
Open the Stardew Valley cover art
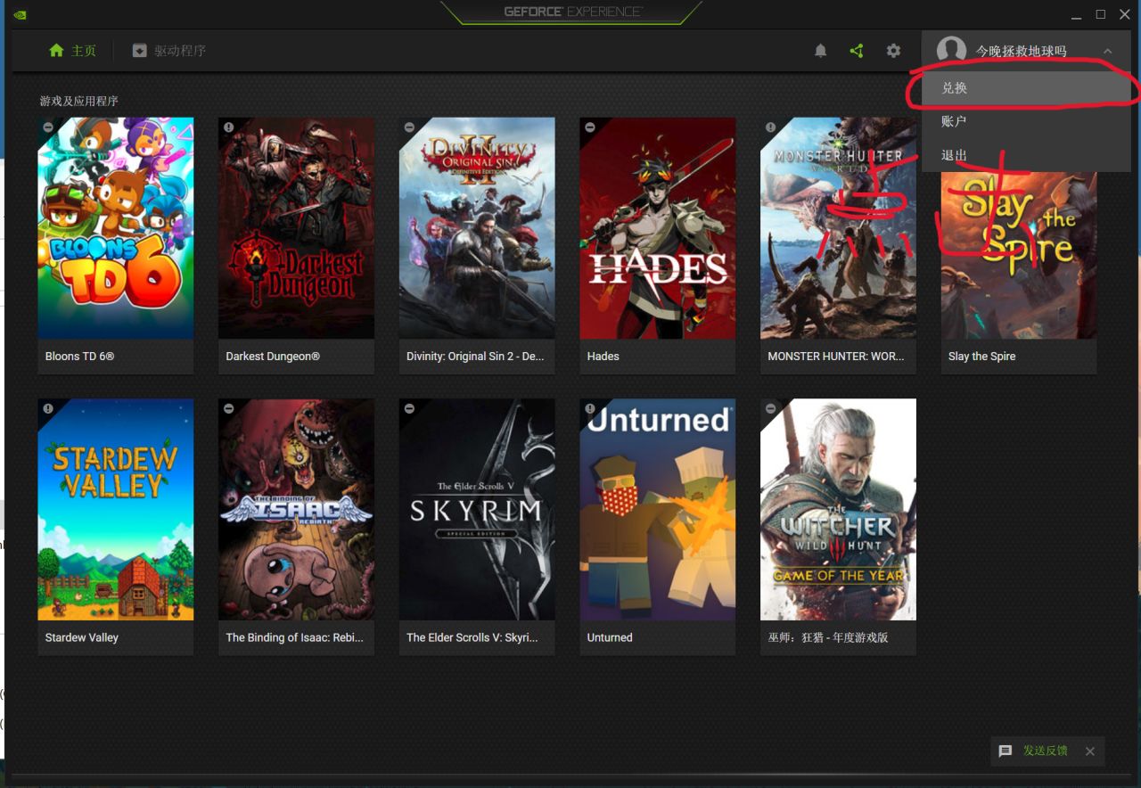[x=116, y=509]
